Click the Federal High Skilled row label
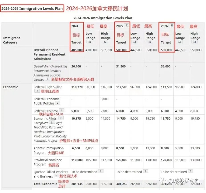206x193 pixels. [48, 87]
